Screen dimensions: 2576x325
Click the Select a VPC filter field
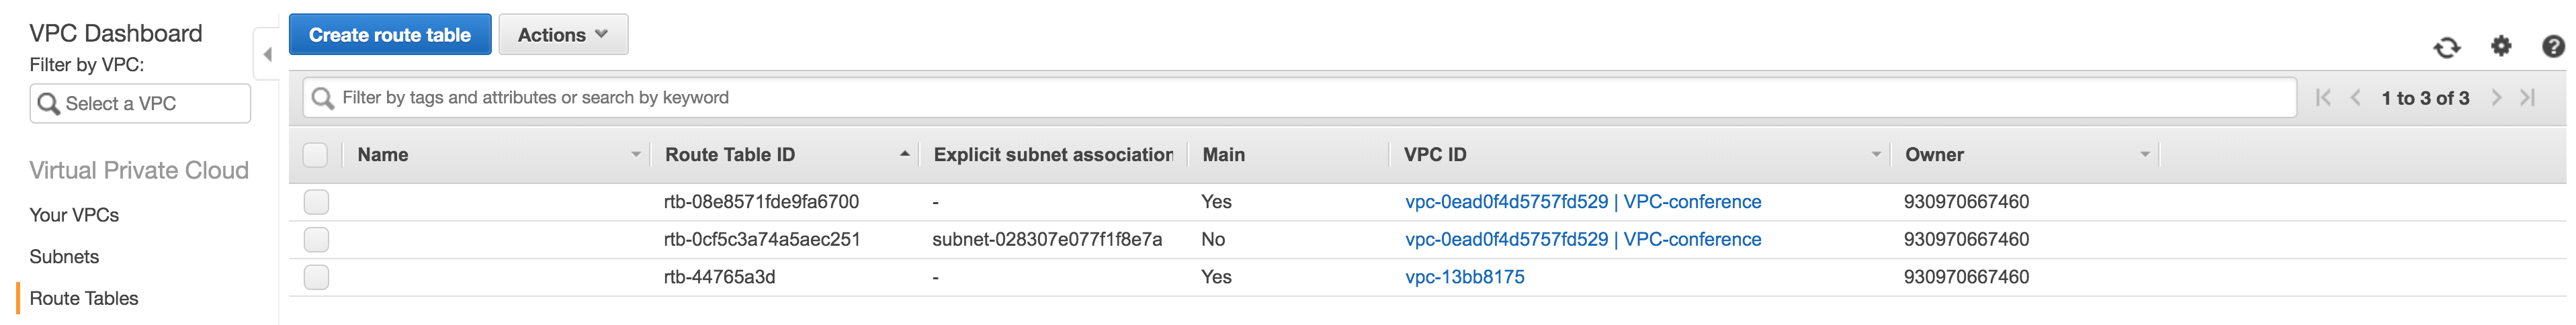pos(140,103)
